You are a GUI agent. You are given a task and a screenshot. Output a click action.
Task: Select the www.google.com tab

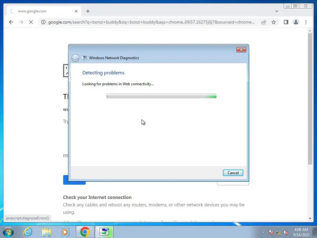pyautogui.click(x=44, y=11)
